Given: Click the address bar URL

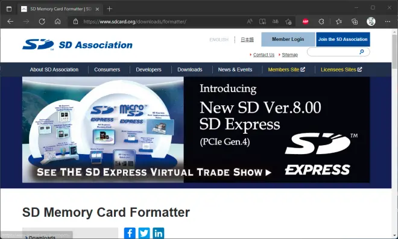Looking at the screenshot, I should [x=135, y=22].
